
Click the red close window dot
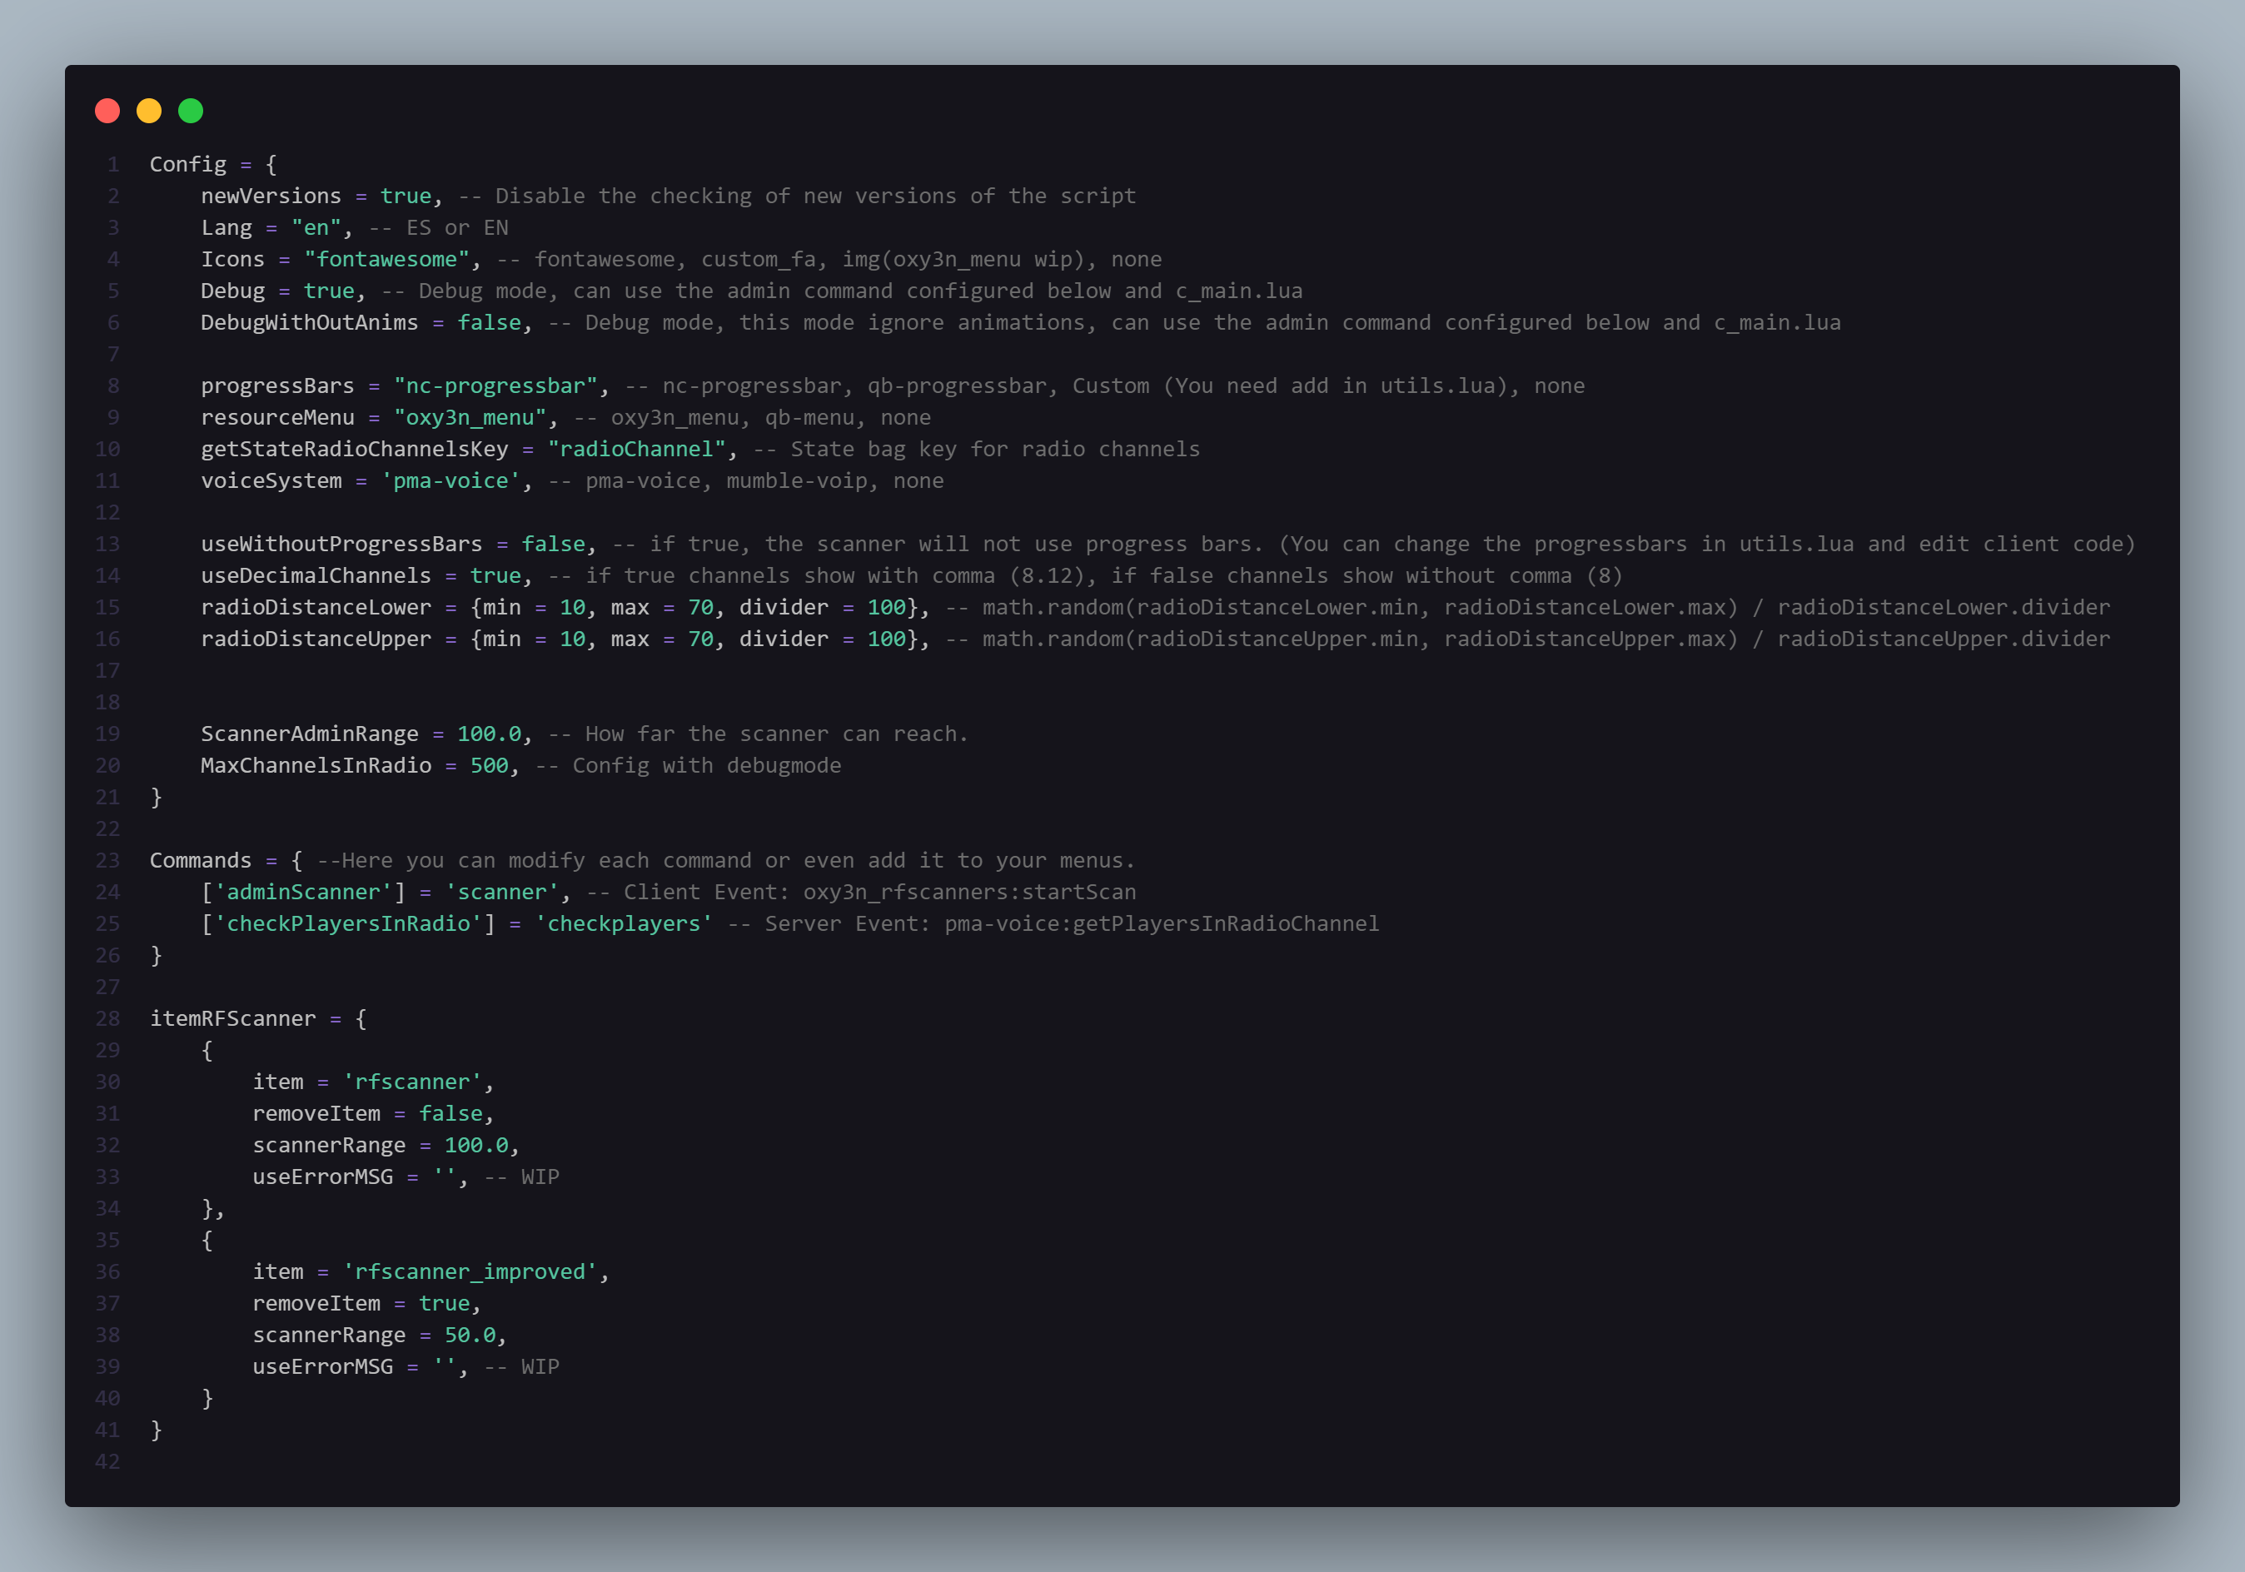tap(107, 111)
